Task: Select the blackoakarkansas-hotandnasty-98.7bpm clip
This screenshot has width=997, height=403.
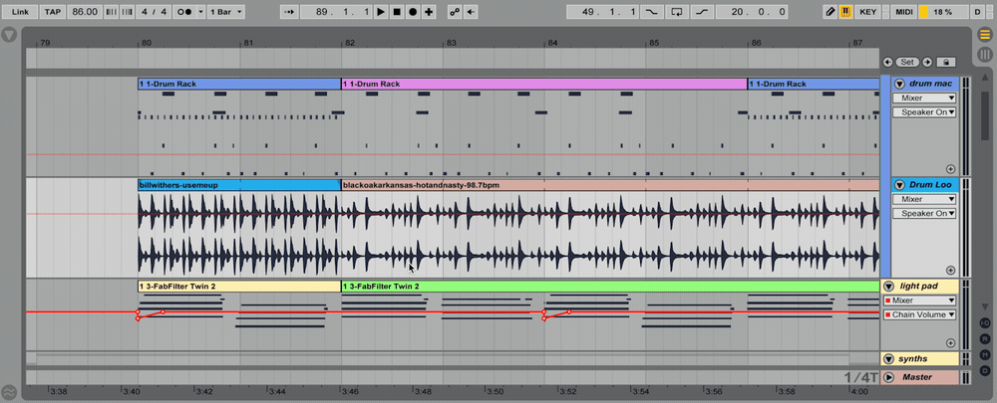Action: 610,185
